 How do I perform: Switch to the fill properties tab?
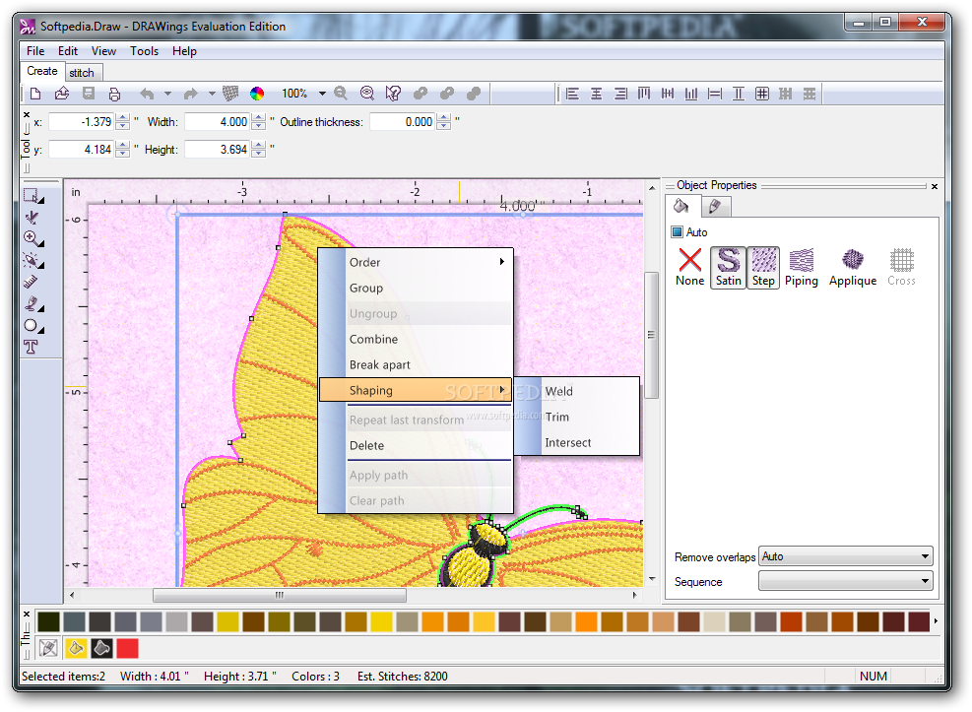coord(681,206)
